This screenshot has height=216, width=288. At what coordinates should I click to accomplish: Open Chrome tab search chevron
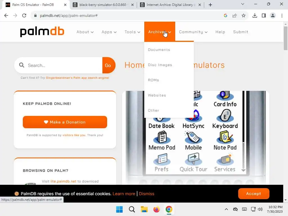click(x=243, y=4)
